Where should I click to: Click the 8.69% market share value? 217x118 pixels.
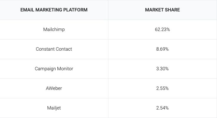click(162, 49)
